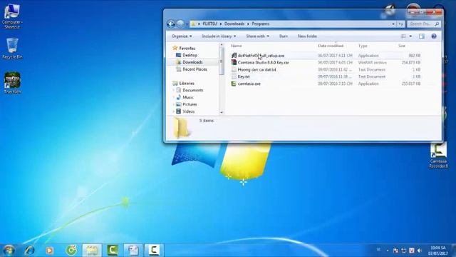Image resolution: width=456 pixels, height=257 pixels.
Task: Go back using the Explorer Back arrow
Action: pyautogui.click(x=171, y=24)
